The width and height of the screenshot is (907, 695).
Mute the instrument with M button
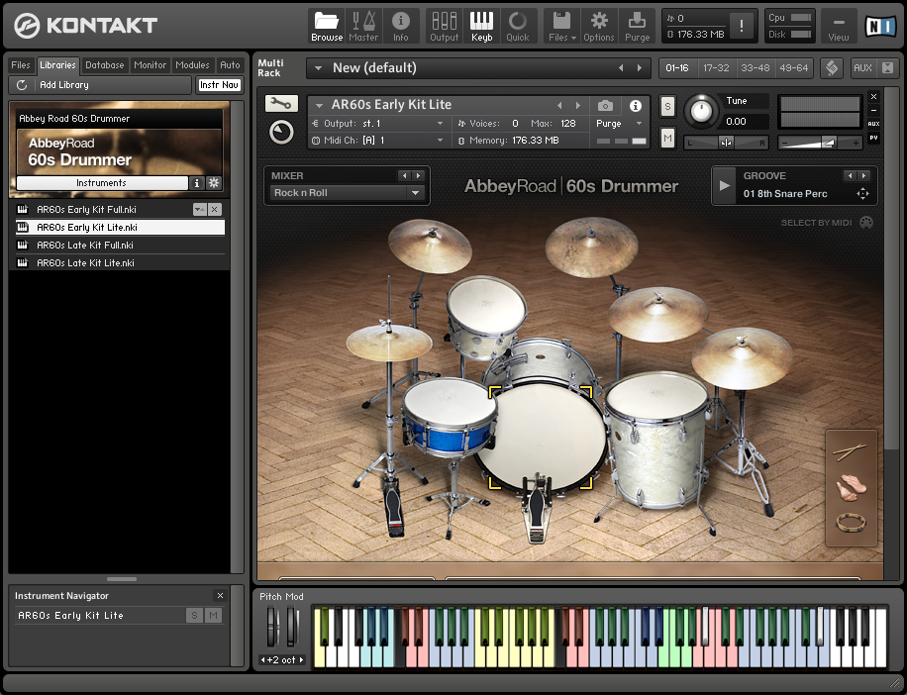click(667, 138)
